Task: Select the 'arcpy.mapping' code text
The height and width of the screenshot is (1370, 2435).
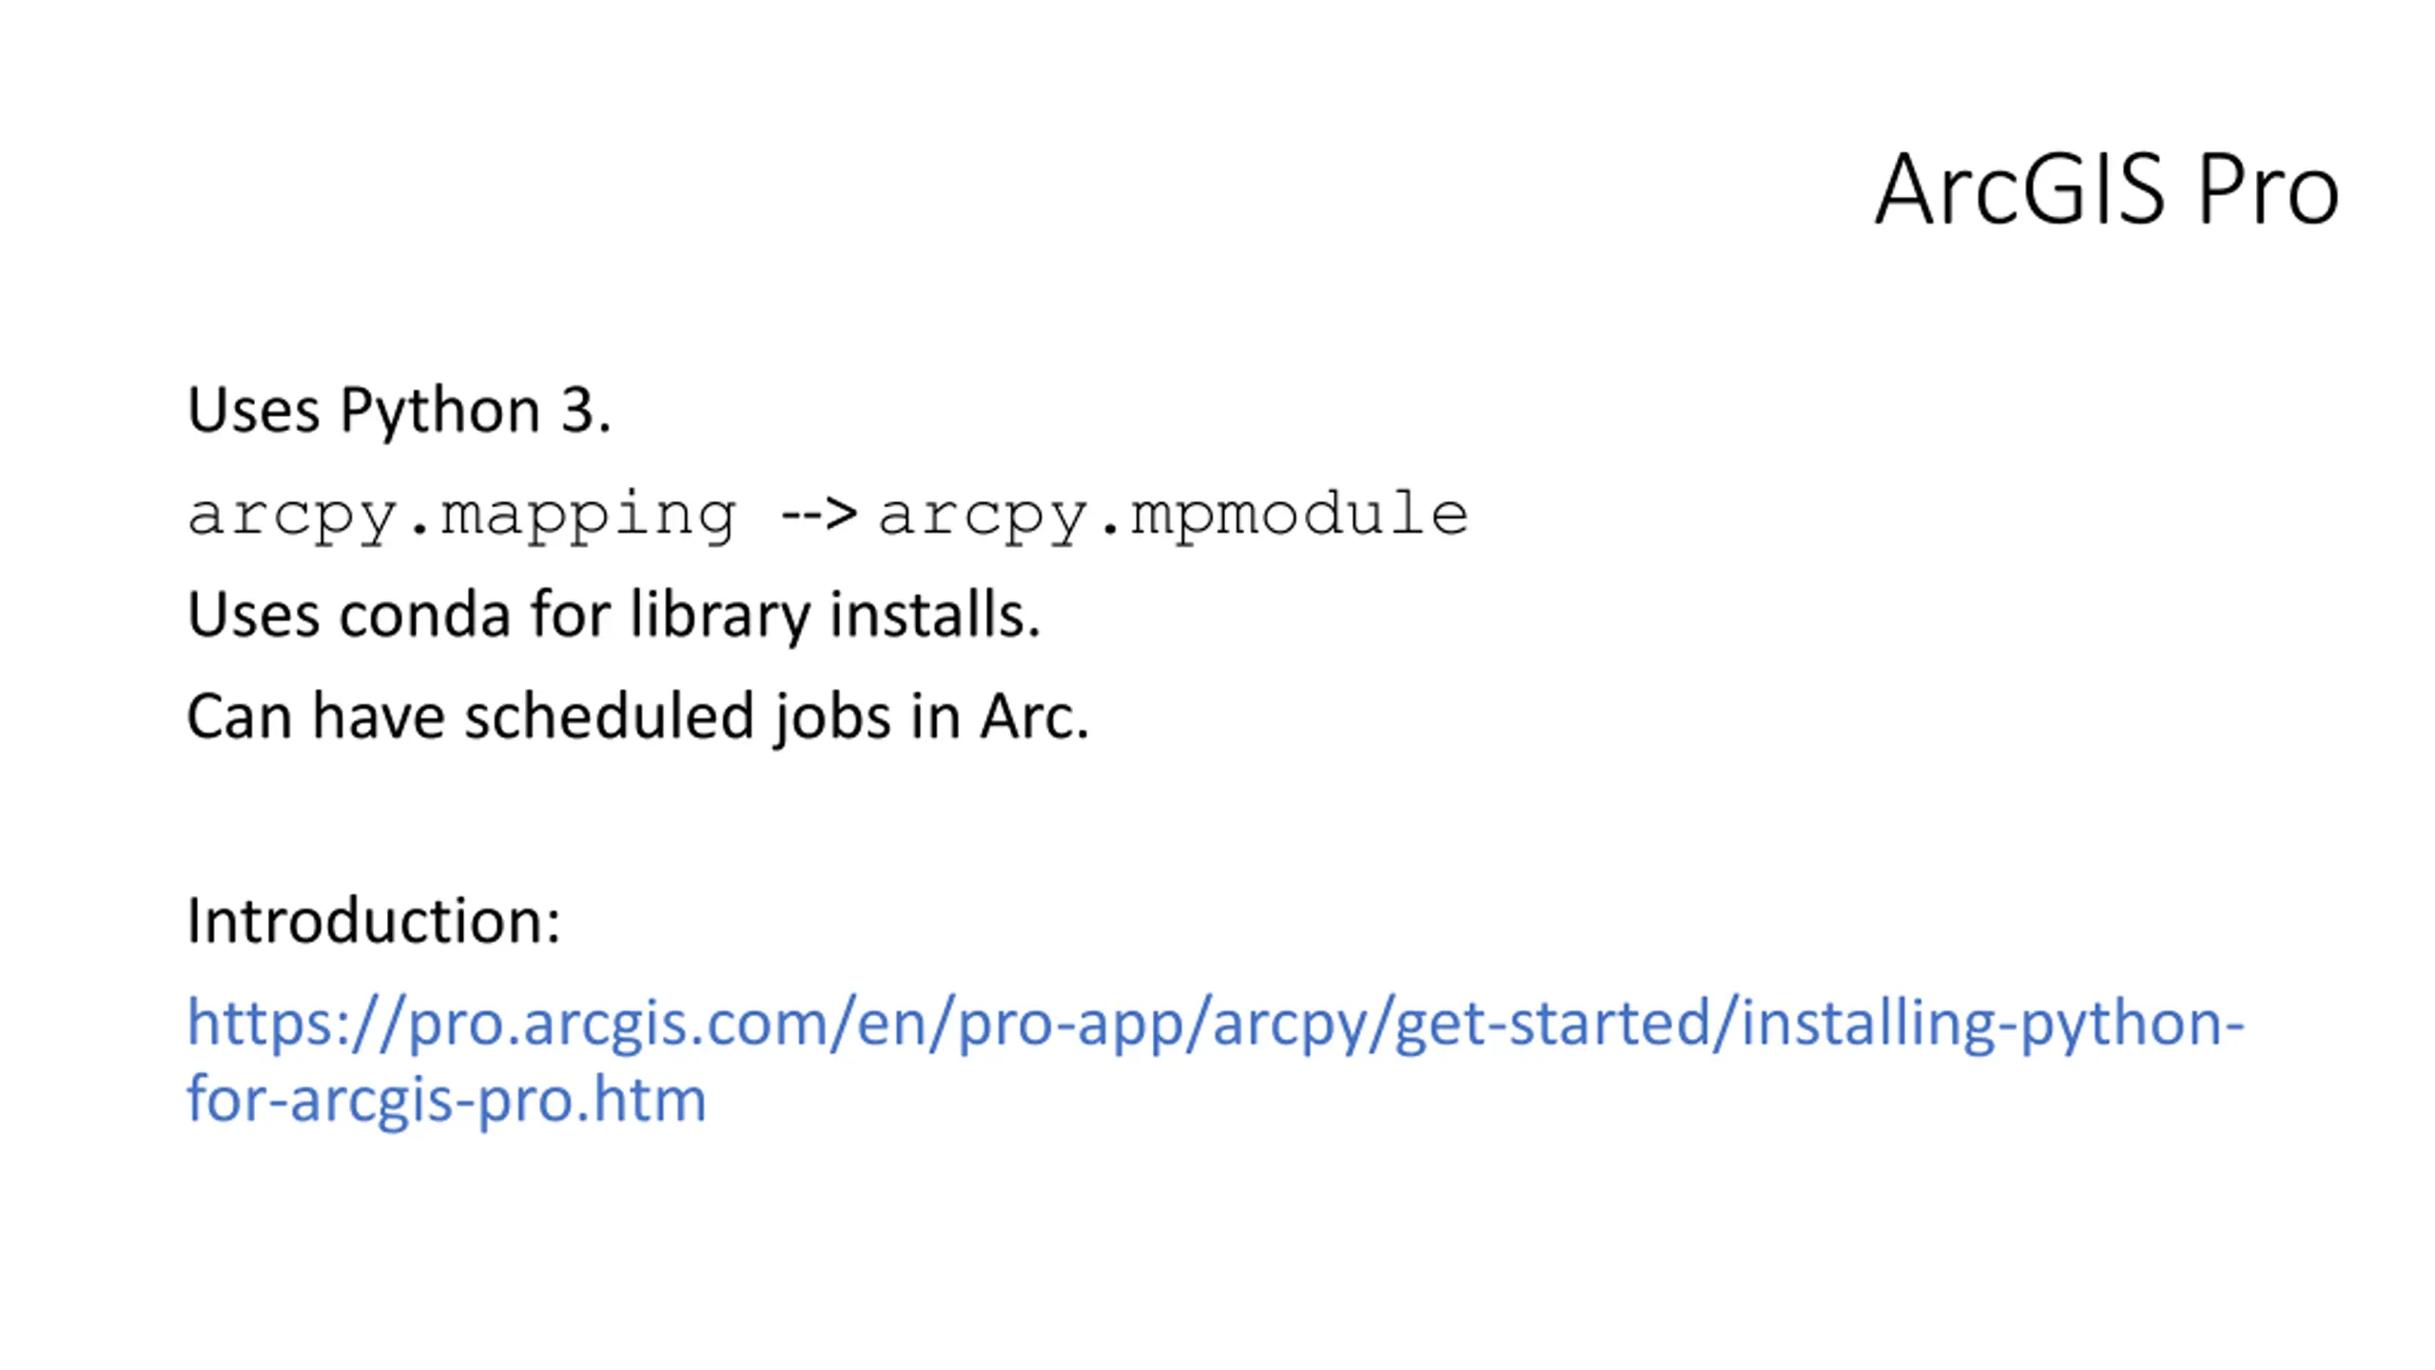Action: point(461,515)
